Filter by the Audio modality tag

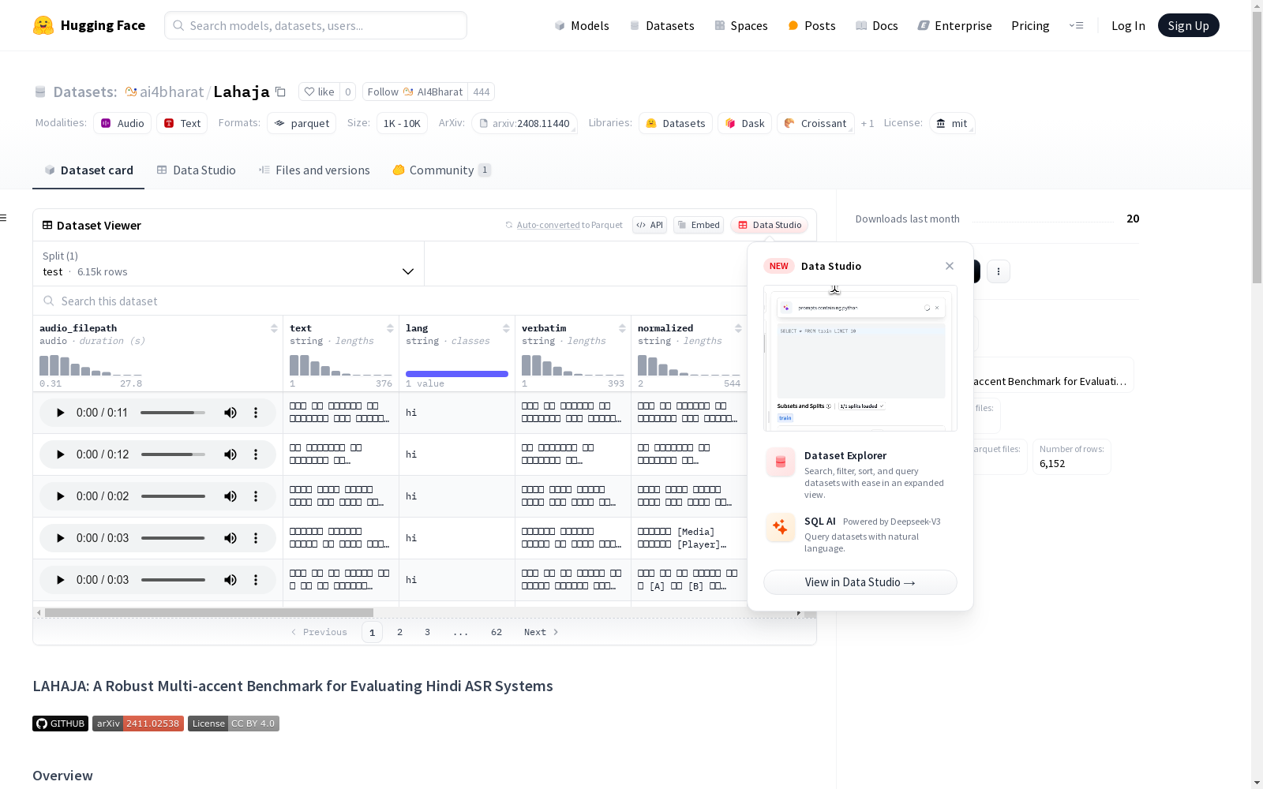pyautogui.click(x=122, y=123)
